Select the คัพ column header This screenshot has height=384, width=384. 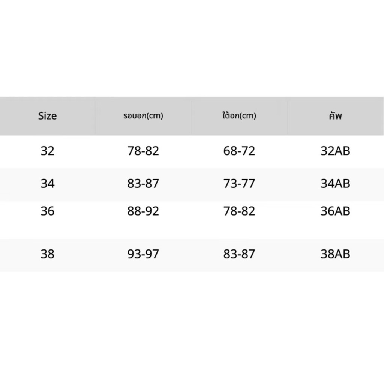[x=335, y=115]
